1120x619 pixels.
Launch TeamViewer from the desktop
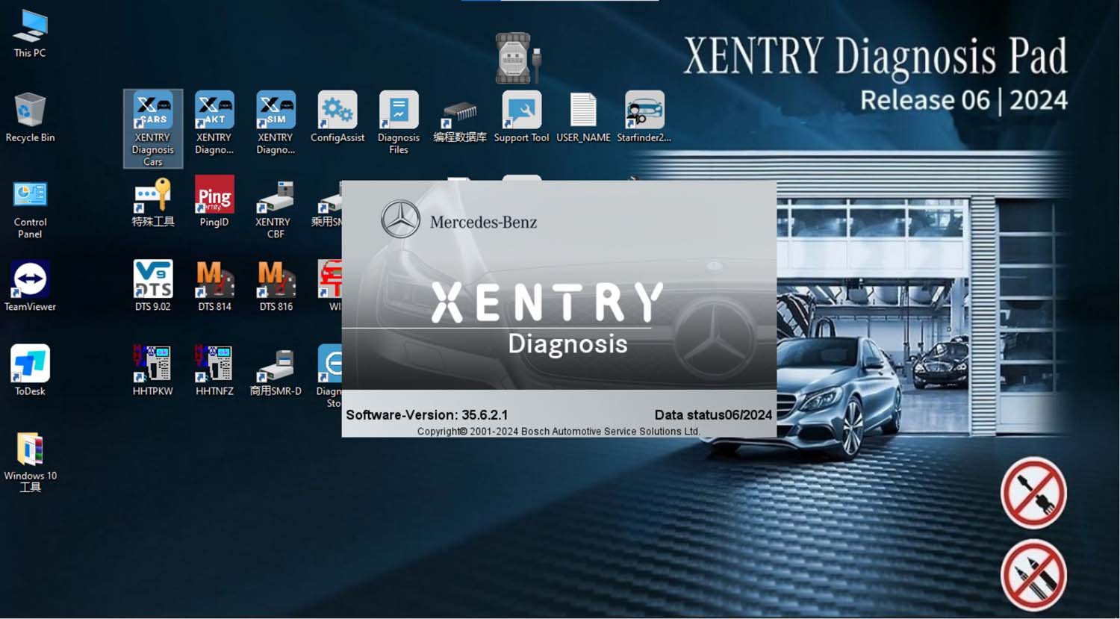[30, 280]
